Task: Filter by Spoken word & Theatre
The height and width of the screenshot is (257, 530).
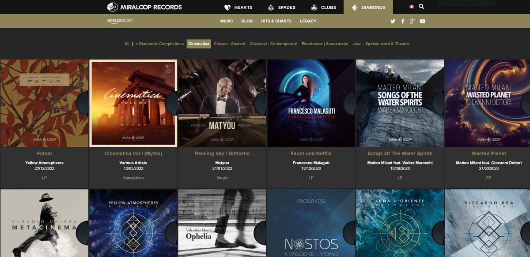Action: point(387,44)
